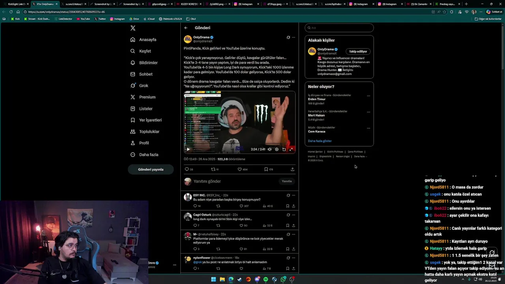This screenshot has width=505, height=284.
Task: Open Anasayfa from the sidebar
Action: click(144, 39)
